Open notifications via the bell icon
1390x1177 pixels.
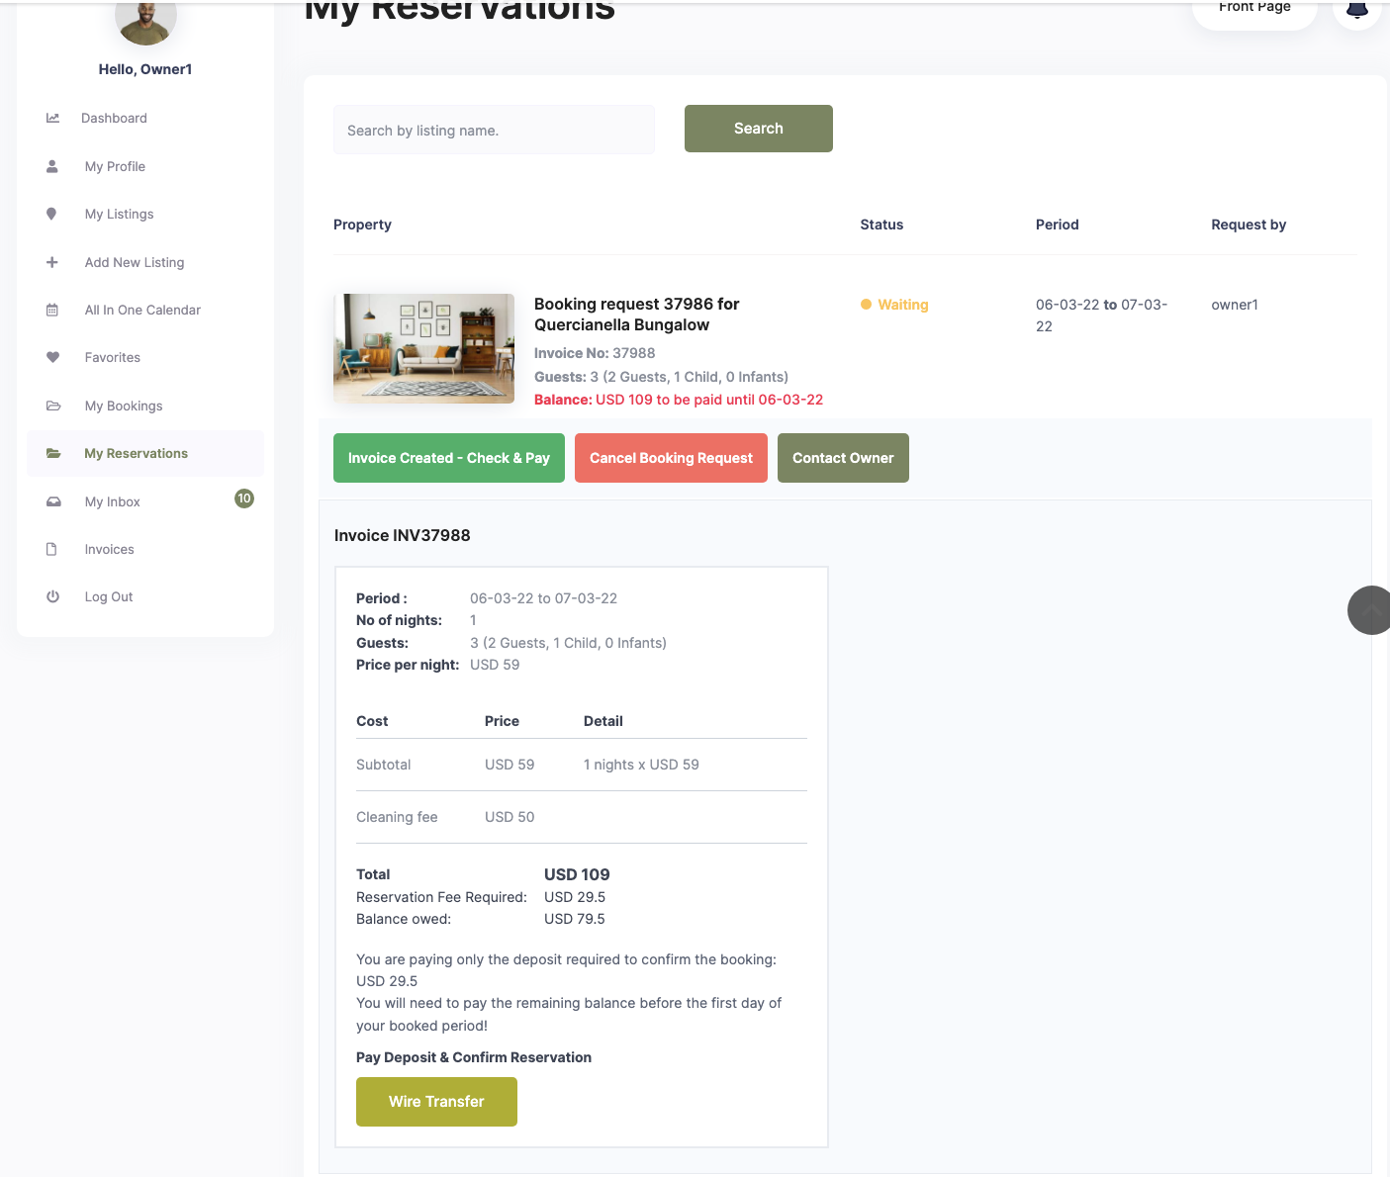point(1356,10)
